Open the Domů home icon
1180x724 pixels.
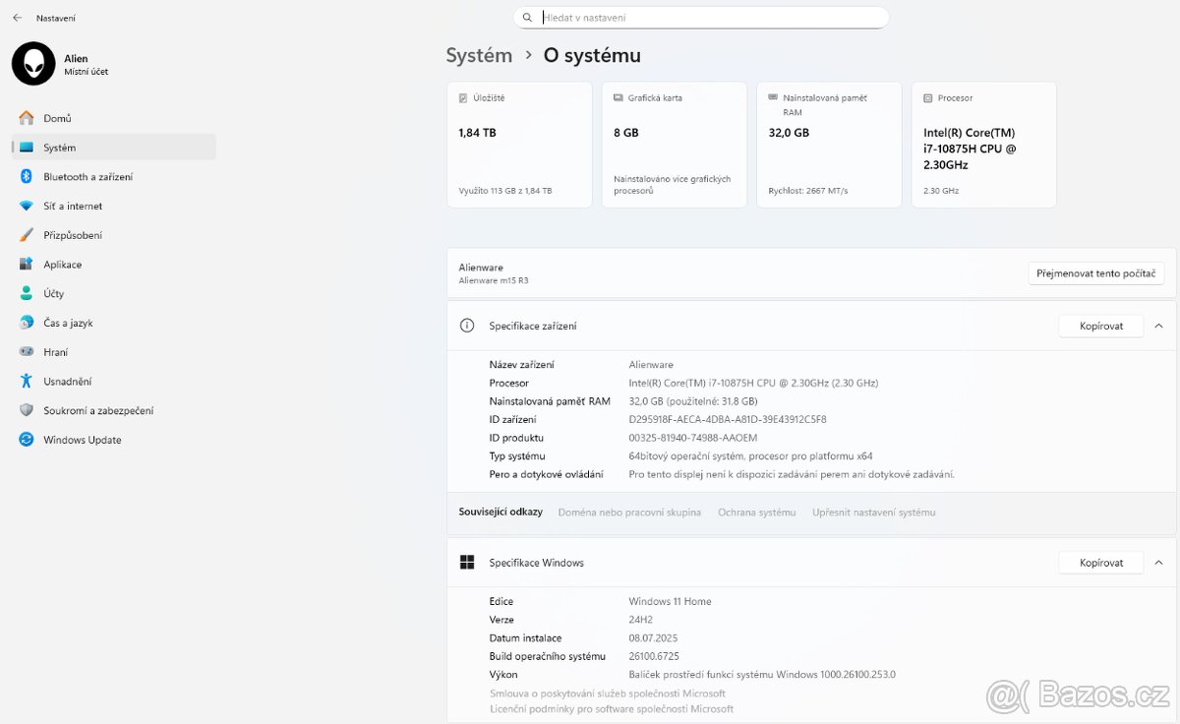(27, 118)
